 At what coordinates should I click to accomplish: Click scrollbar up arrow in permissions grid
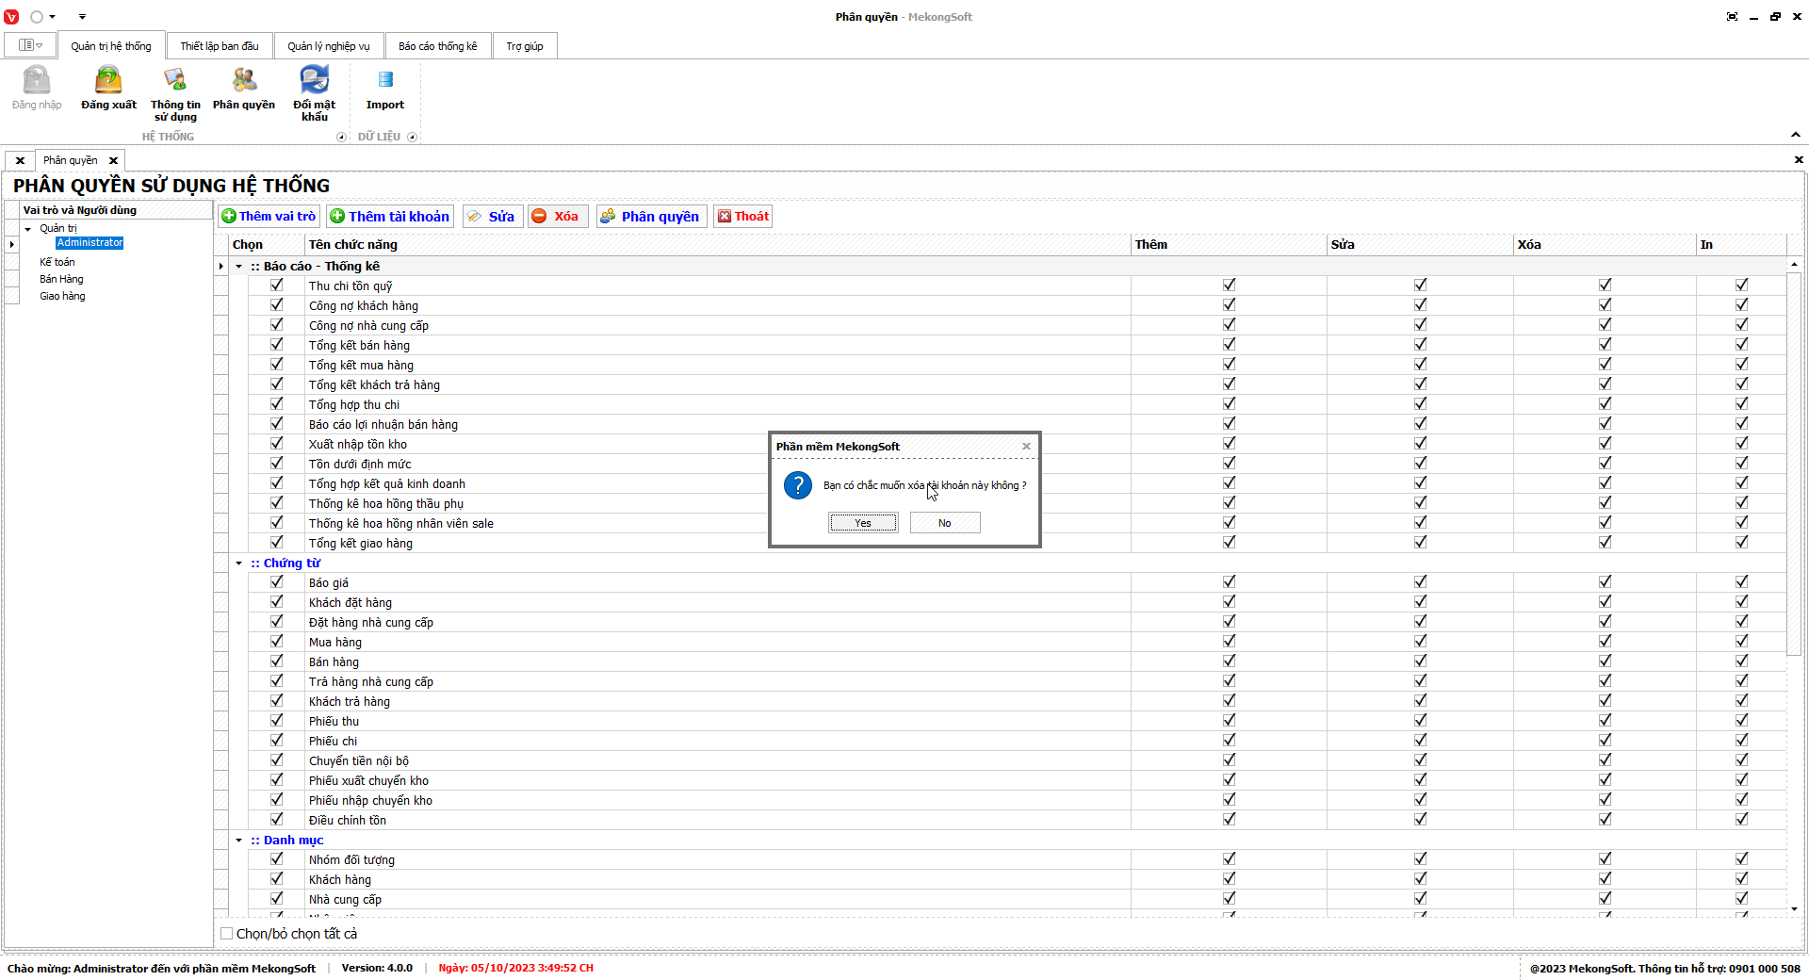1794,264
